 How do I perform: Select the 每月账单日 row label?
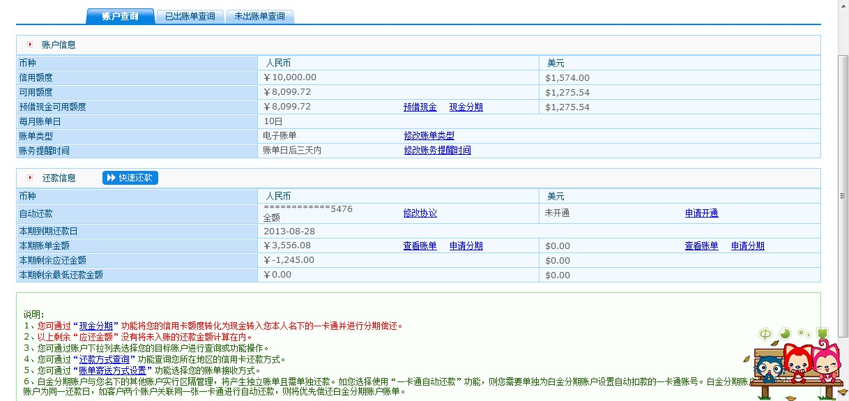(x=40, y=121)
